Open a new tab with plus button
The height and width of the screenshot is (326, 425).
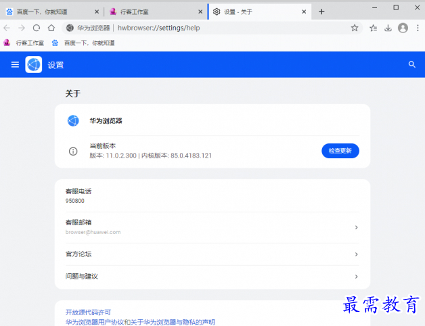[321, 11]
